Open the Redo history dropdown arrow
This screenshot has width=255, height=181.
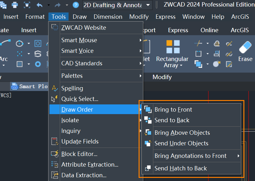[x=67, y=5]
